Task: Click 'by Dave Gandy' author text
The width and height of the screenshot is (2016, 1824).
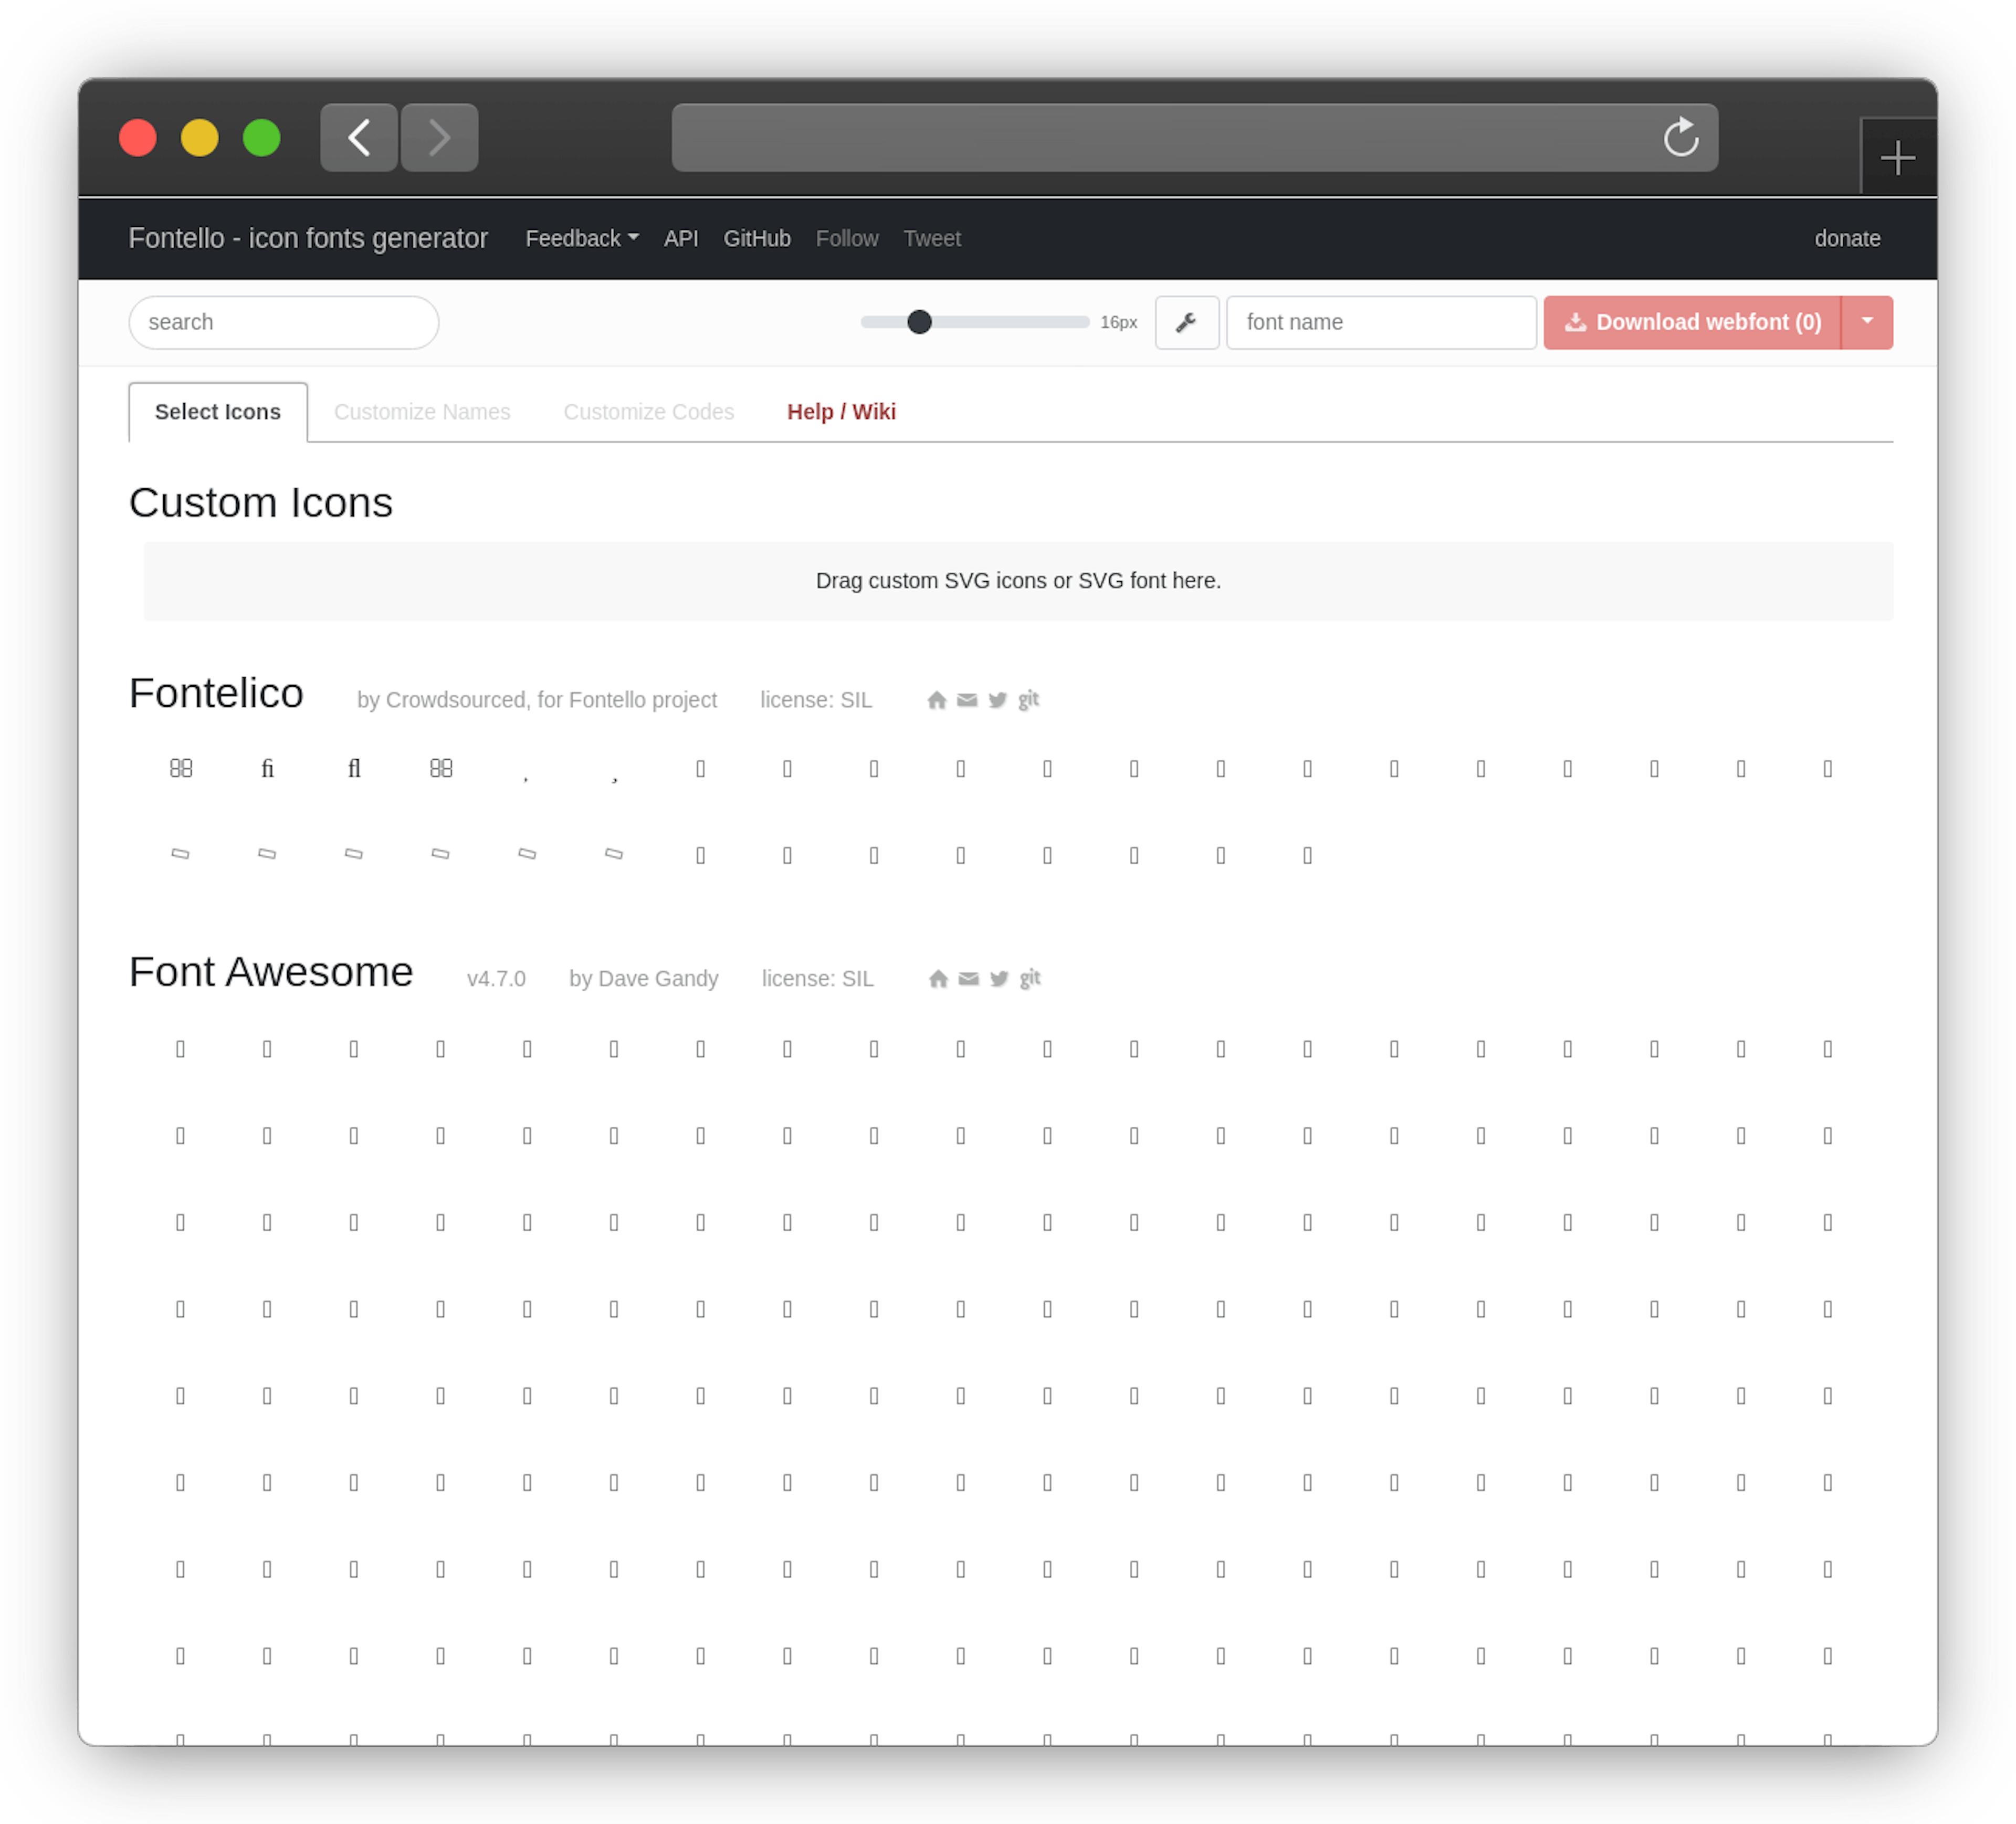Action: pyautogui.click(x=644, y=979)
